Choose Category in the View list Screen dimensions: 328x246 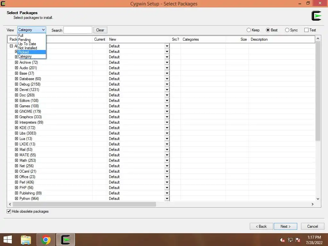point(32,56)
